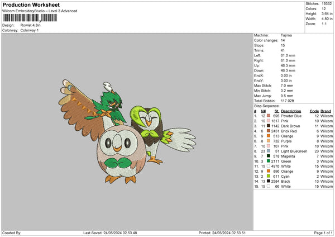Choose the Magenta stop color swatch
This screenshot has width=335, height=237.
[x=268, y=156]
